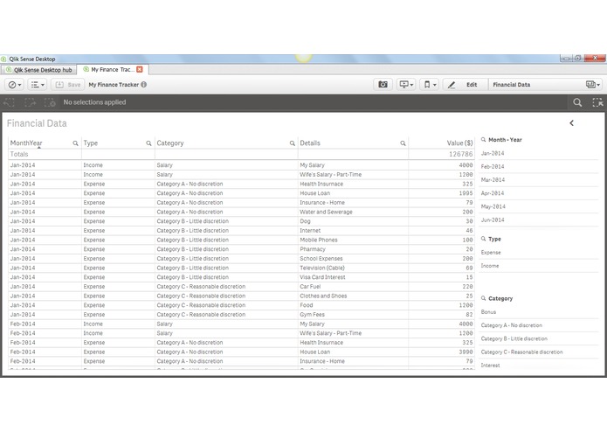Click School Expenses details cell
The image size is (607, 432).
[x=353, y=259]
